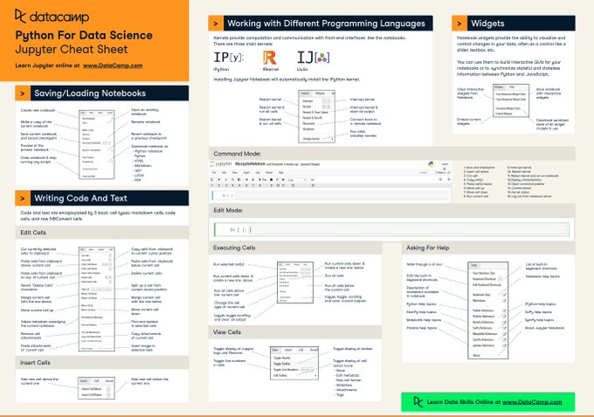Click the Python logo in the notebook header
The height and width of the screenshot is (417, 594).
coord(431,163)
